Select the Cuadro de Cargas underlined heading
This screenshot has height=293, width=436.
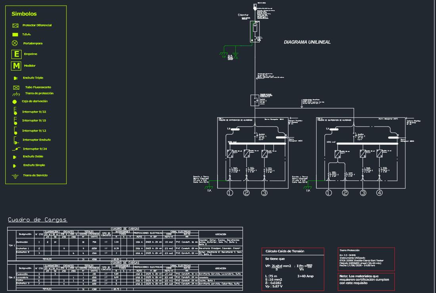pyautogui.click(x=37, y=220)
